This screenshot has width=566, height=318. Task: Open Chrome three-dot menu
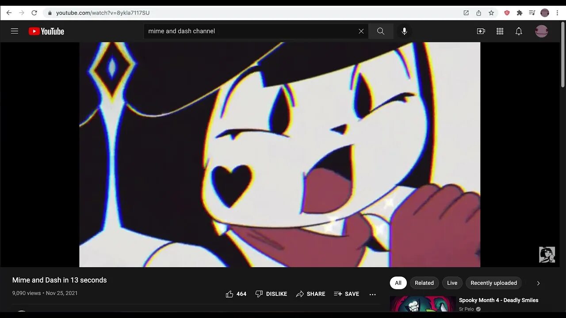click(557, 13)
